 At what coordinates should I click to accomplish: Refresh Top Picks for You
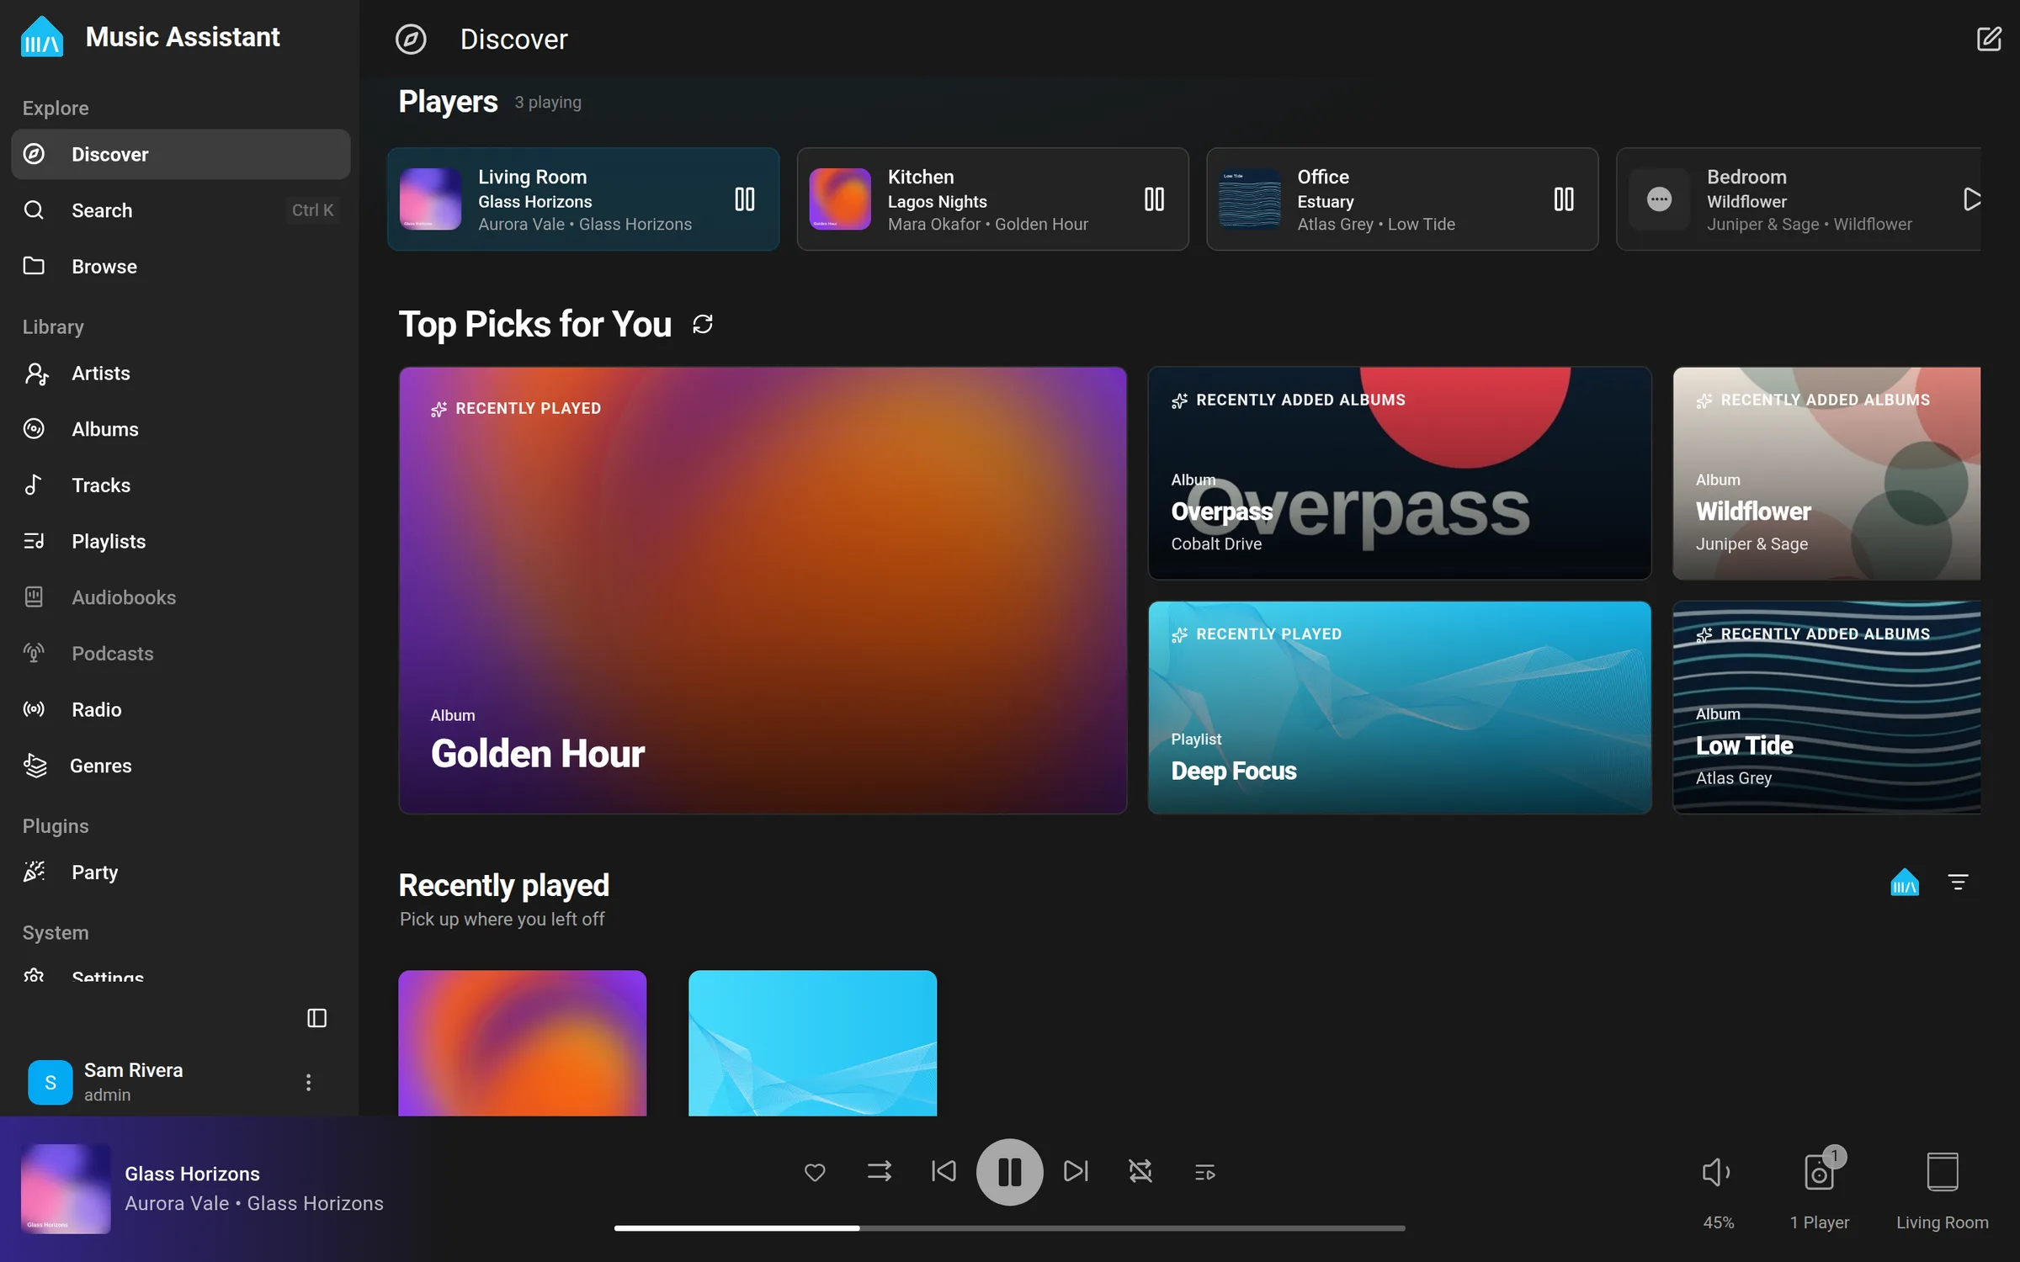point(703,325)
